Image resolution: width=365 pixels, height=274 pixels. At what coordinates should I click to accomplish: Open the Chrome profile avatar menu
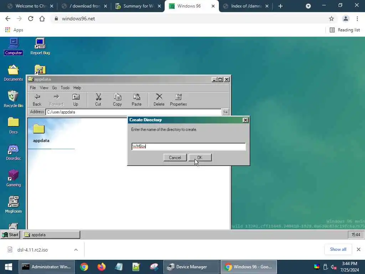click(346, 19)
